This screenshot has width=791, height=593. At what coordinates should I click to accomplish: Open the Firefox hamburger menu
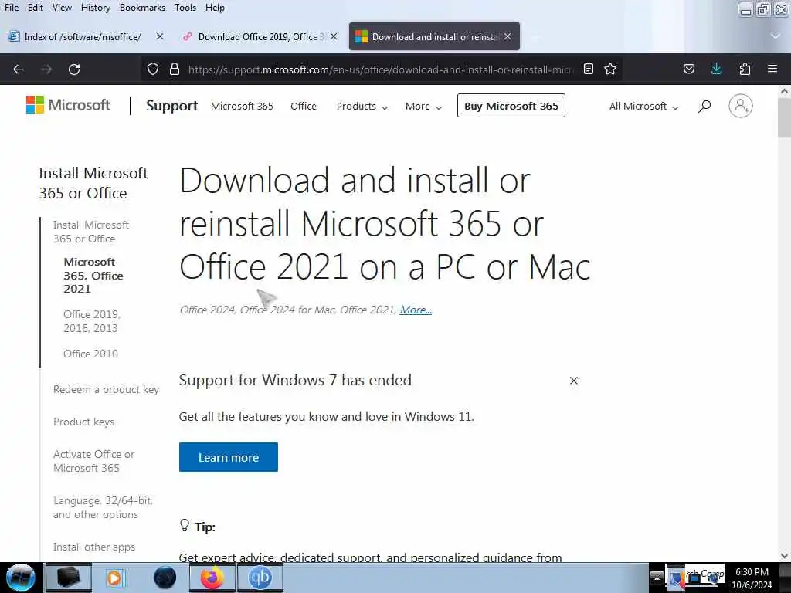772,69
